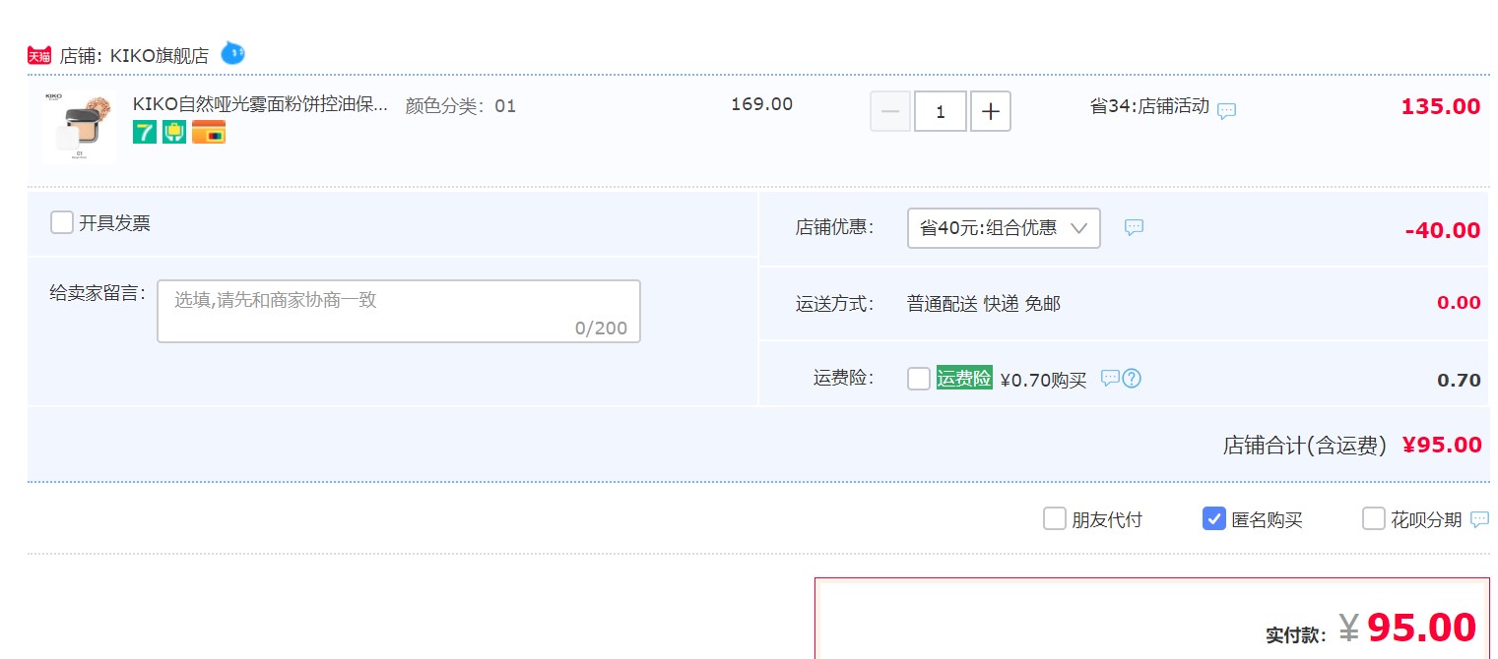Click the -40.00 discount amount
The width and height of the screenshot is (1498, 659).
click(x=1443, y=230)
